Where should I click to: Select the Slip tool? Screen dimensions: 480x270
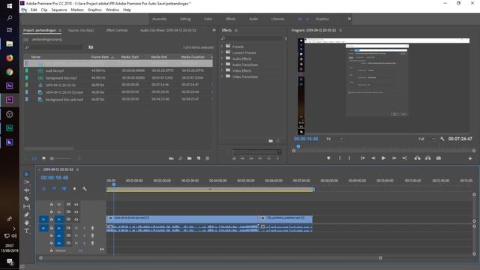coord(27,207)
